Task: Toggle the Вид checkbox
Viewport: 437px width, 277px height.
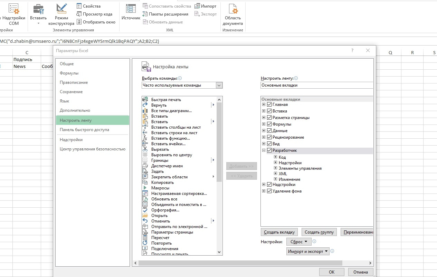Action: tap(269, 144)
